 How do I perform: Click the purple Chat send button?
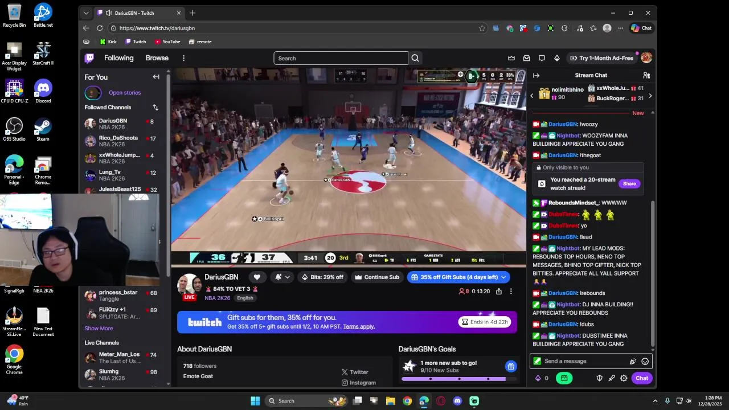(642, 378)
